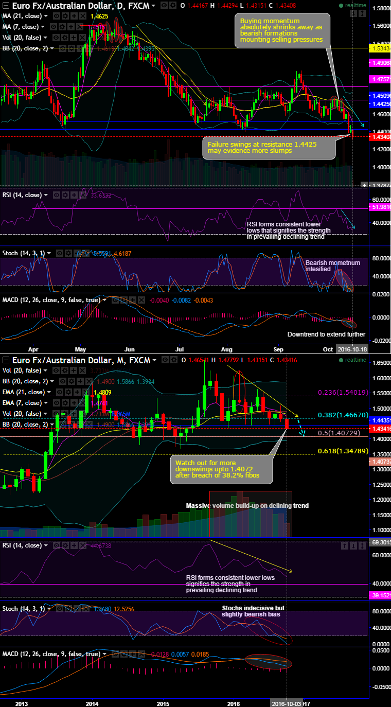Expand daily MACD indicator dropdown
Viewport: 391px width, 707px height.
104,300
